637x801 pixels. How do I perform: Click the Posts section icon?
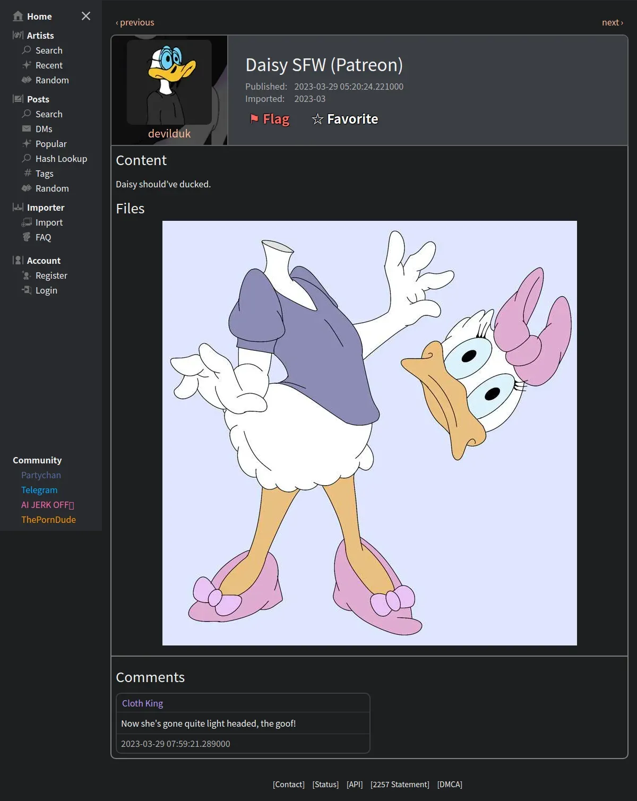pyautogui.click(x=18, y=99)
